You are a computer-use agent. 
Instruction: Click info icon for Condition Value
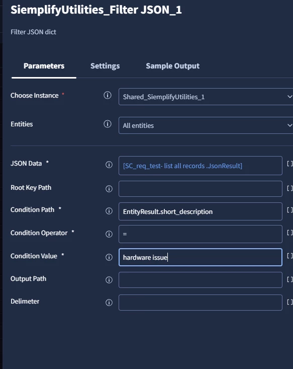click(109, 257)
